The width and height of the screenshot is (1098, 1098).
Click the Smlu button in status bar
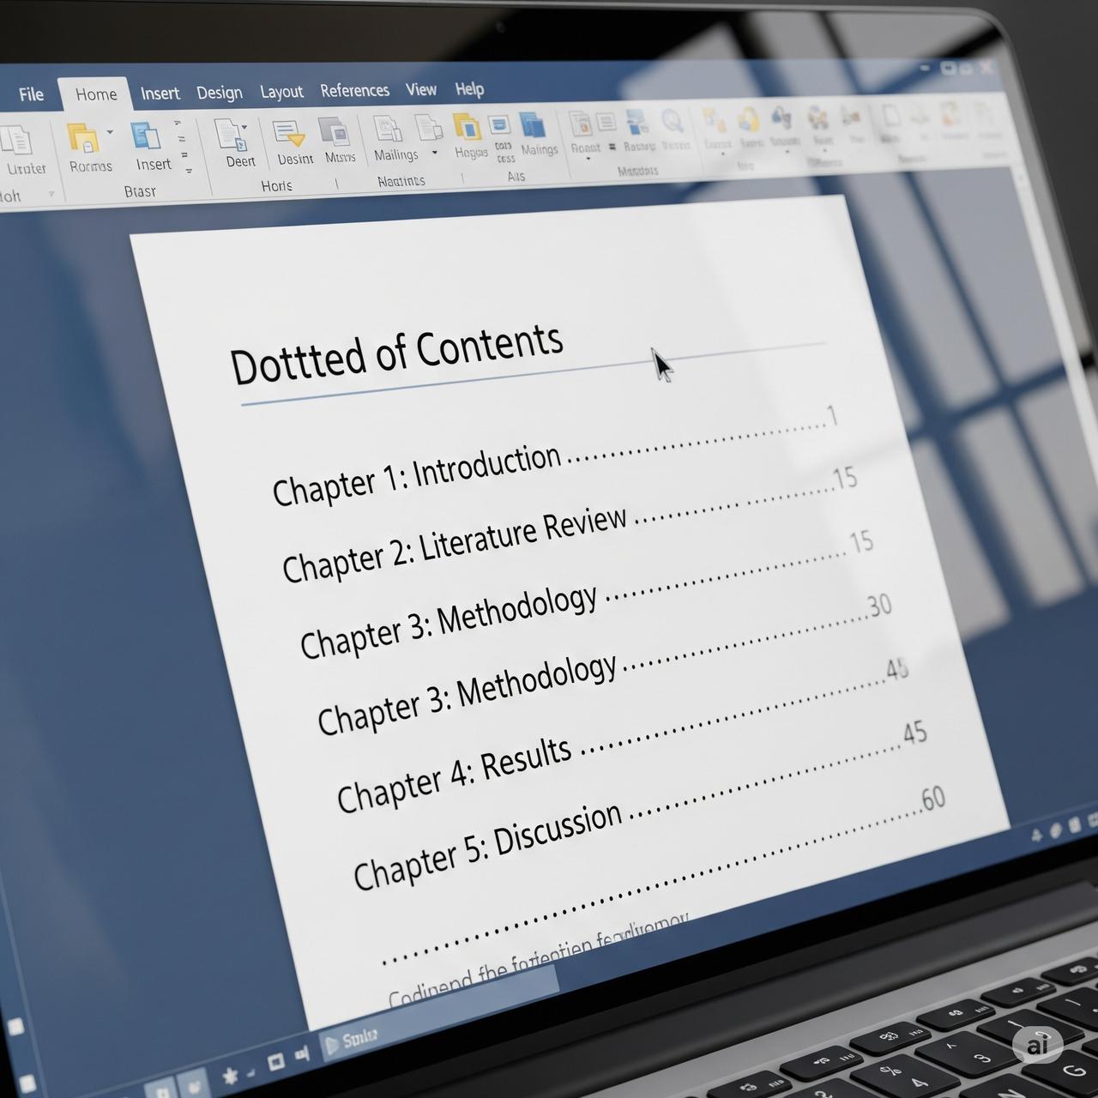click(x=352, y=1041)
